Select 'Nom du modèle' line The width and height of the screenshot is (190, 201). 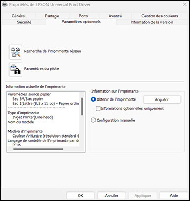point(21,122)
